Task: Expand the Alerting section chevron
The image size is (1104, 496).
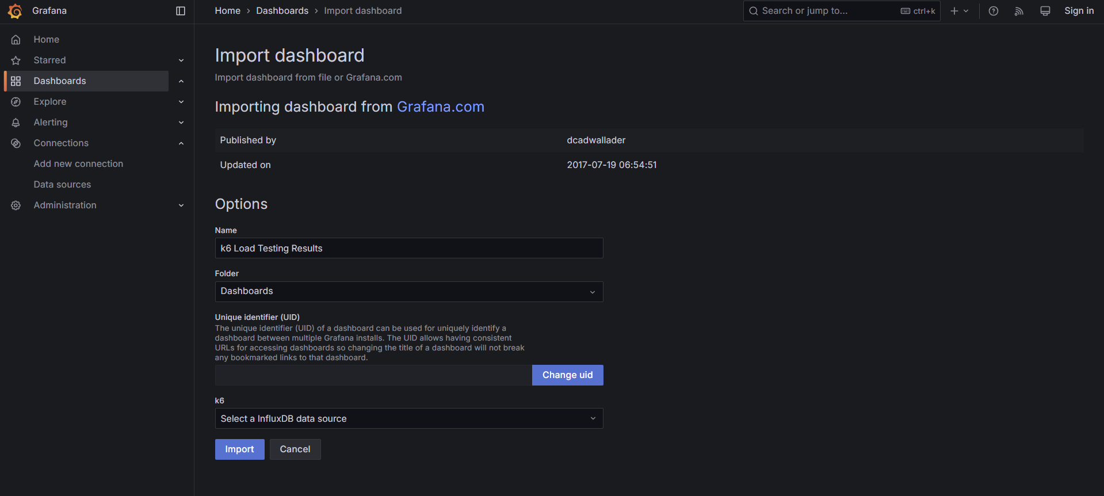Action: click(x=181, y=123)
